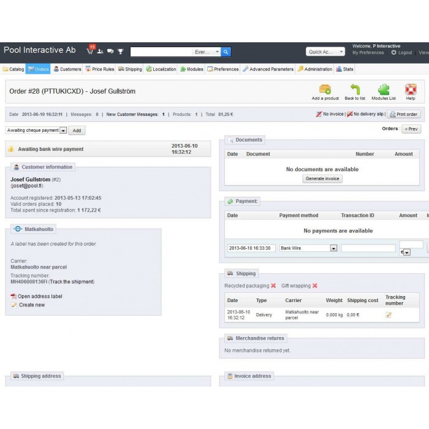
Task: Open the euro currency dropdown
Action: [405, 252]
